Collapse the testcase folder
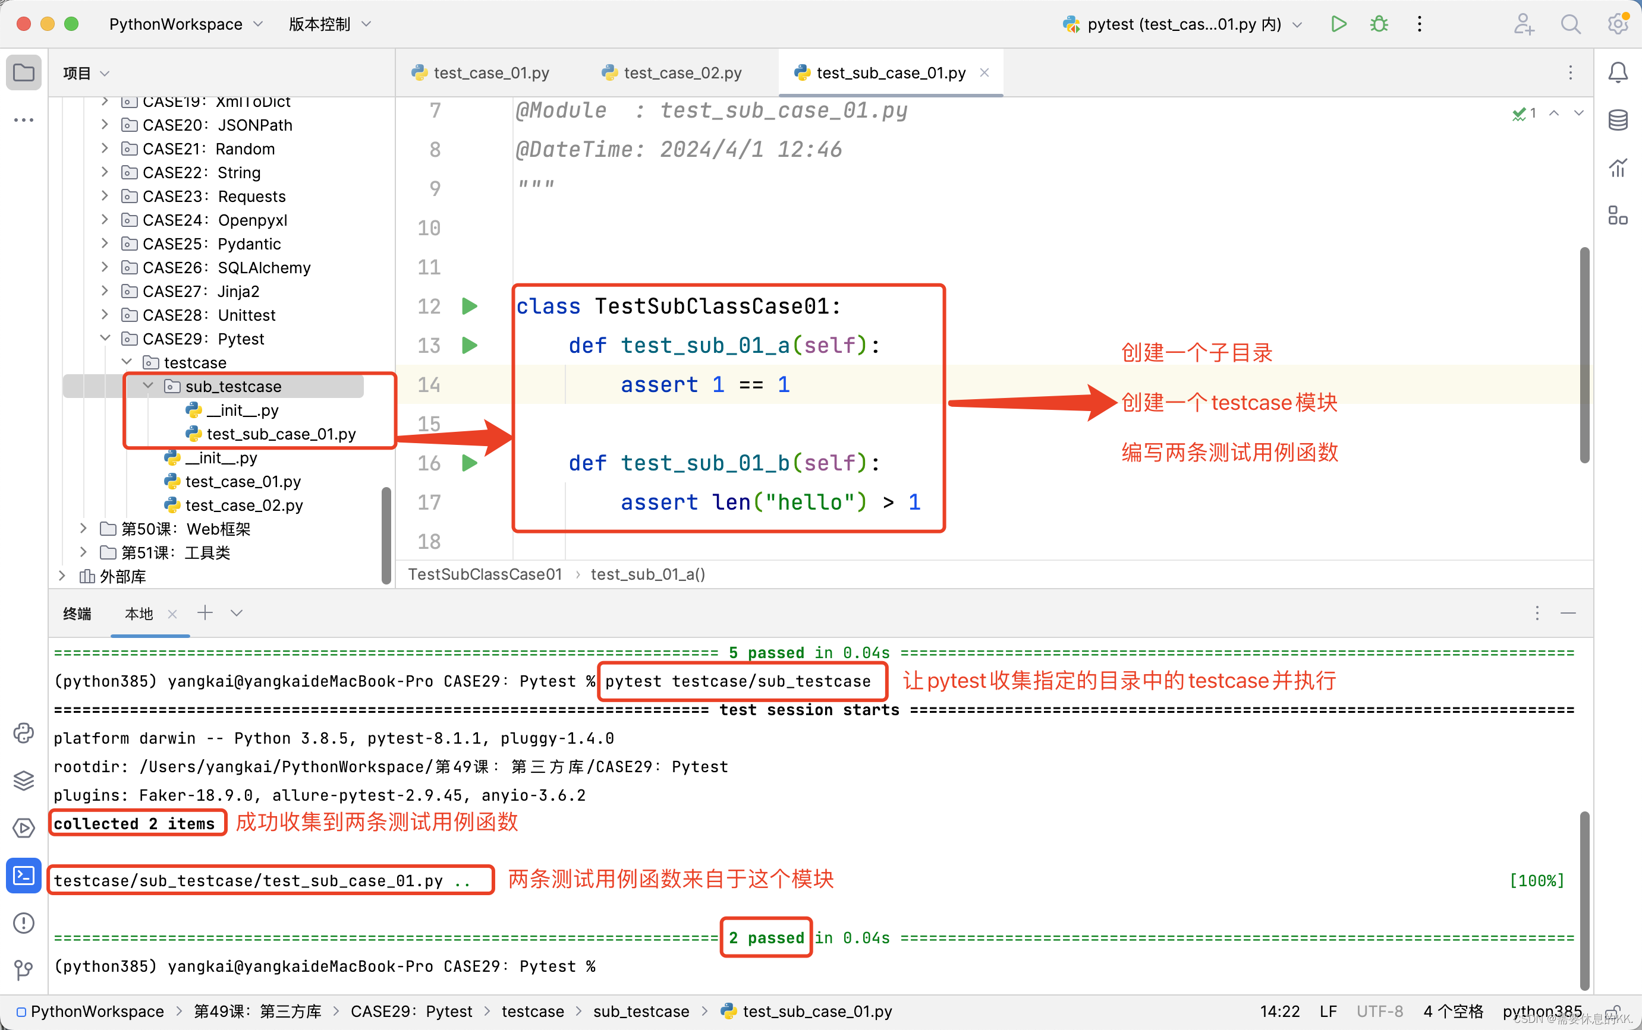The height and width of the screenshot is (1030, 1642). [126, 362]
